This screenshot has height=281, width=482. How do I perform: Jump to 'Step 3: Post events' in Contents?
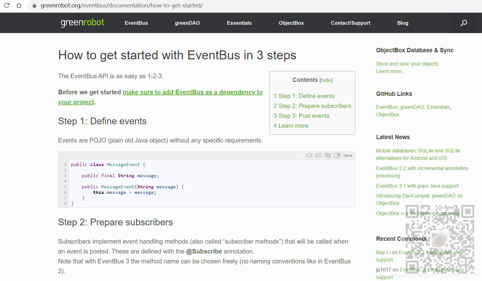pyautogui.click(x=301, y=116)
